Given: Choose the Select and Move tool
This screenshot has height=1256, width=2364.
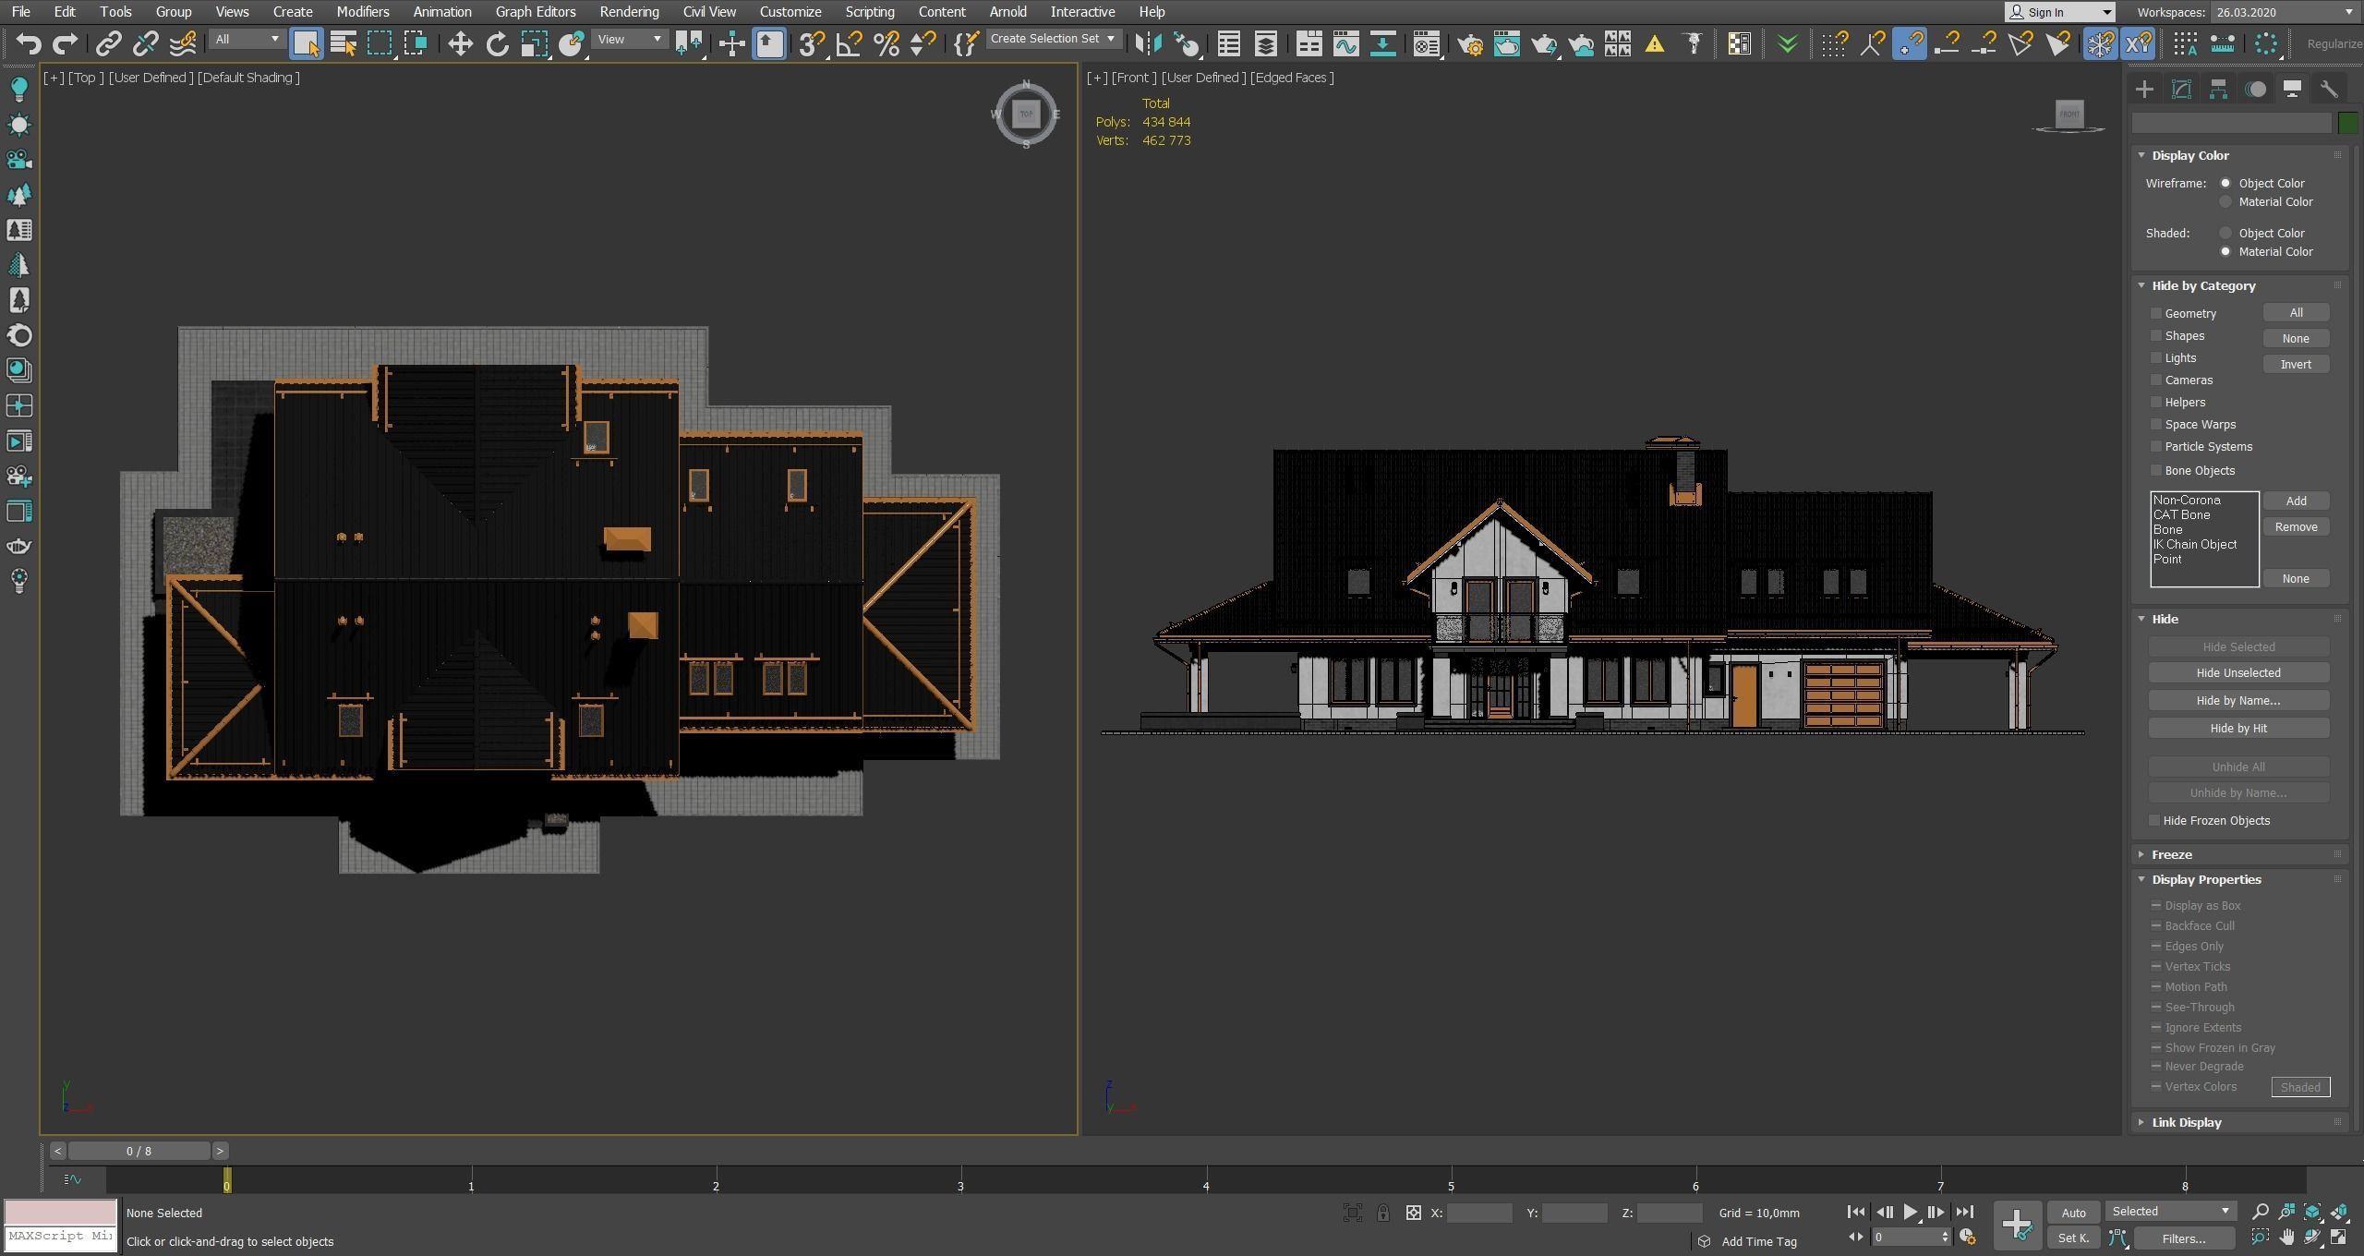Looking at the screenshot, I should tap(460, 43).
